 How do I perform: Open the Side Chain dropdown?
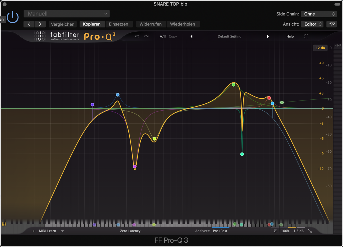pos(319,14)
